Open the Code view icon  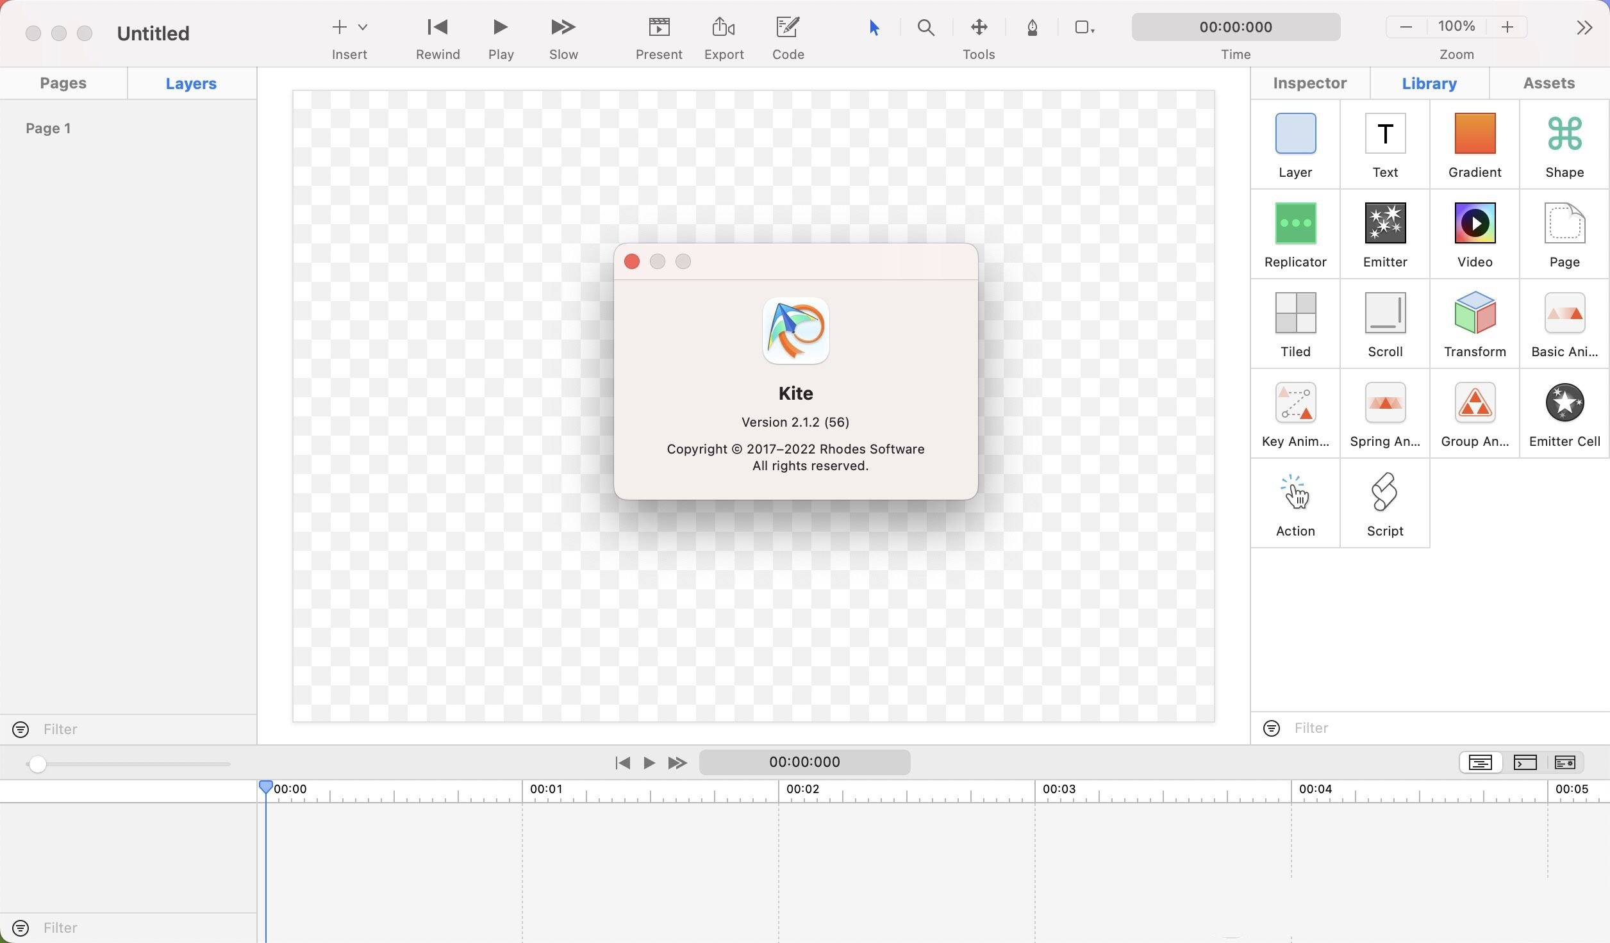pos(788,27)
